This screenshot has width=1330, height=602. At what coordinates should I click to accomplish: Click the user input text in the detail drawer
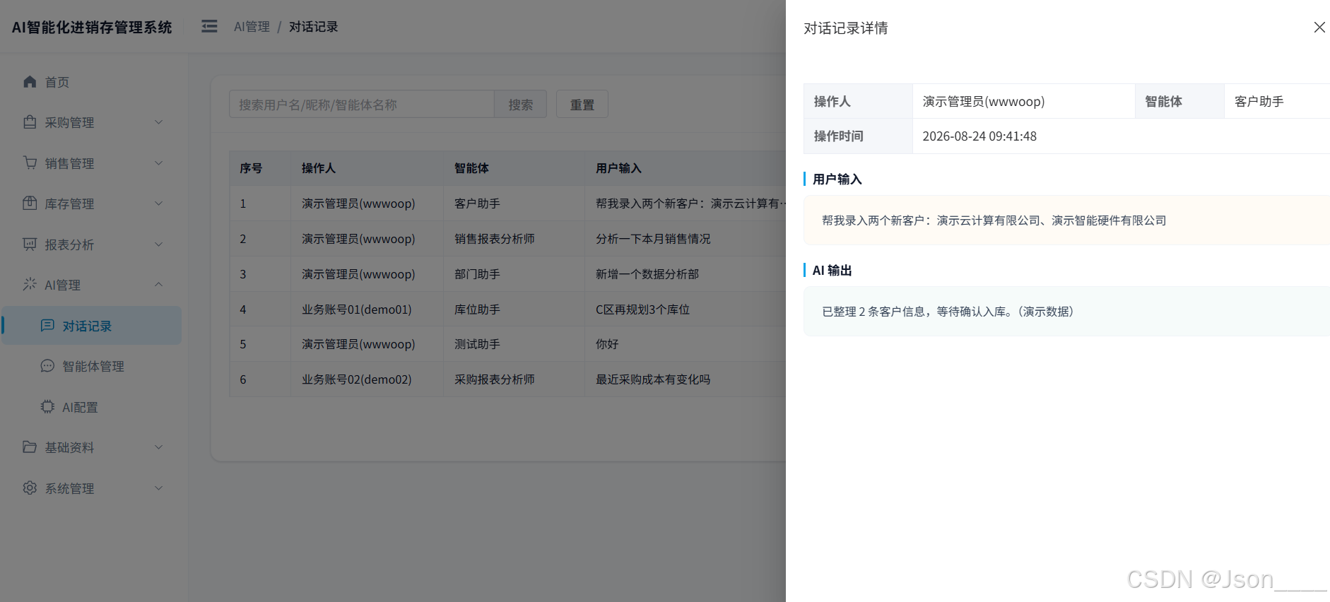click(x=994, y=220)
